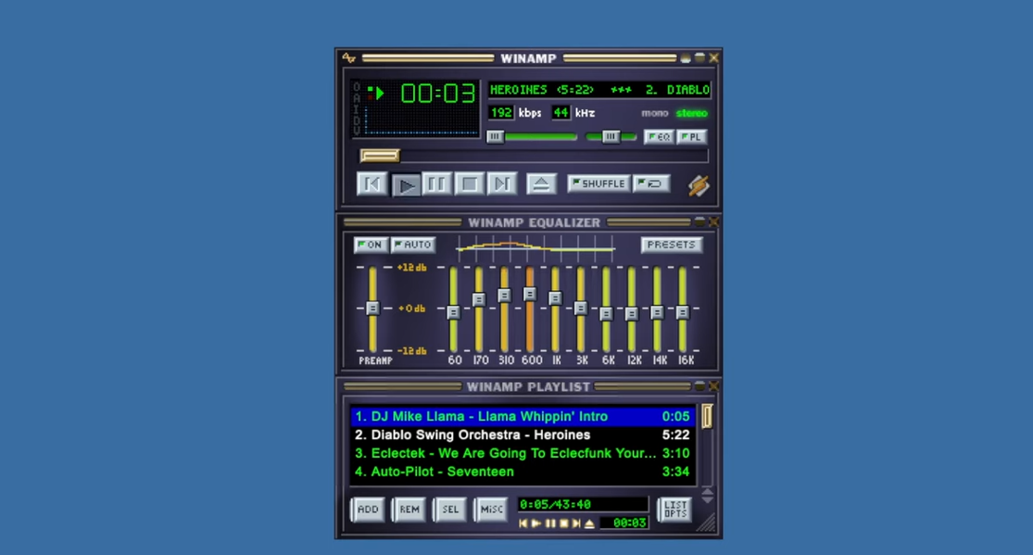Open the playlist SEL menu

450,510
